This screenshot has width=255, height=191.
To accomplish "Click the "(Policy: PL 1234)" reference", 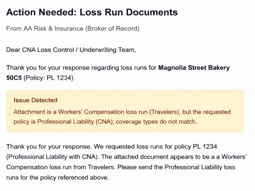I will 49,79.
